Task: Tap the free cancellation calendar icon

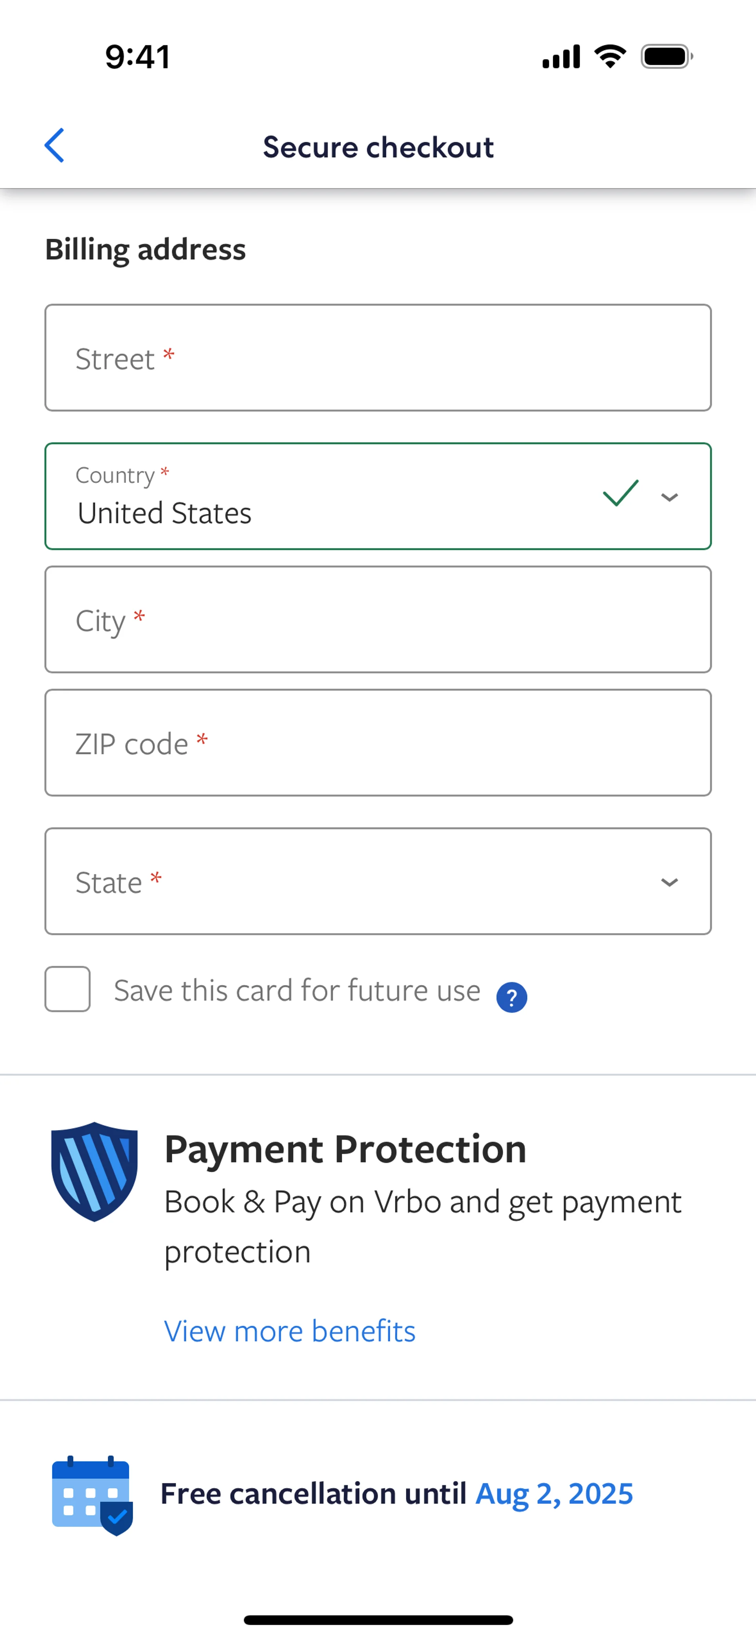Action: pyautogui.click(x=92, y=1495)
